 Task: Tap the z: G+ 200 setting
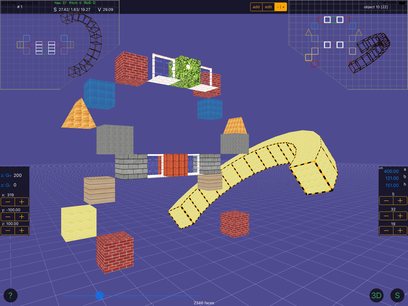click(x=11, y=175)
